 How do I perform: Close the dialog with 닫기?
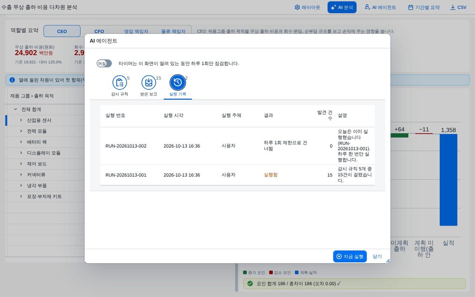click(x=377, y=257)
